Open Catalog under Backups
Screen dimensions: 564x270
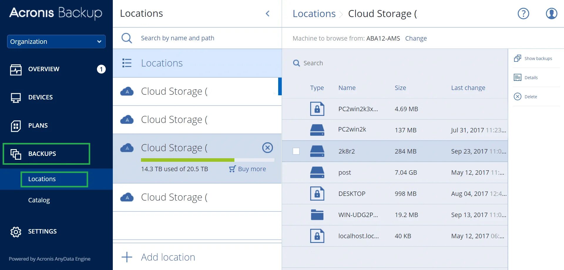39,200
